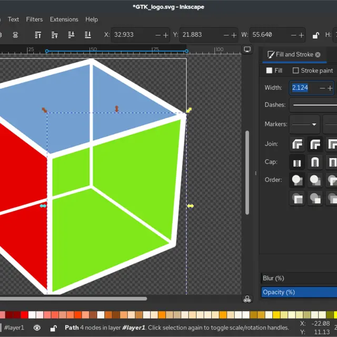The width and height of the screenshot is (337, 337).
Task: Open the Extensions menu
Action: click(x=64, y=19)
